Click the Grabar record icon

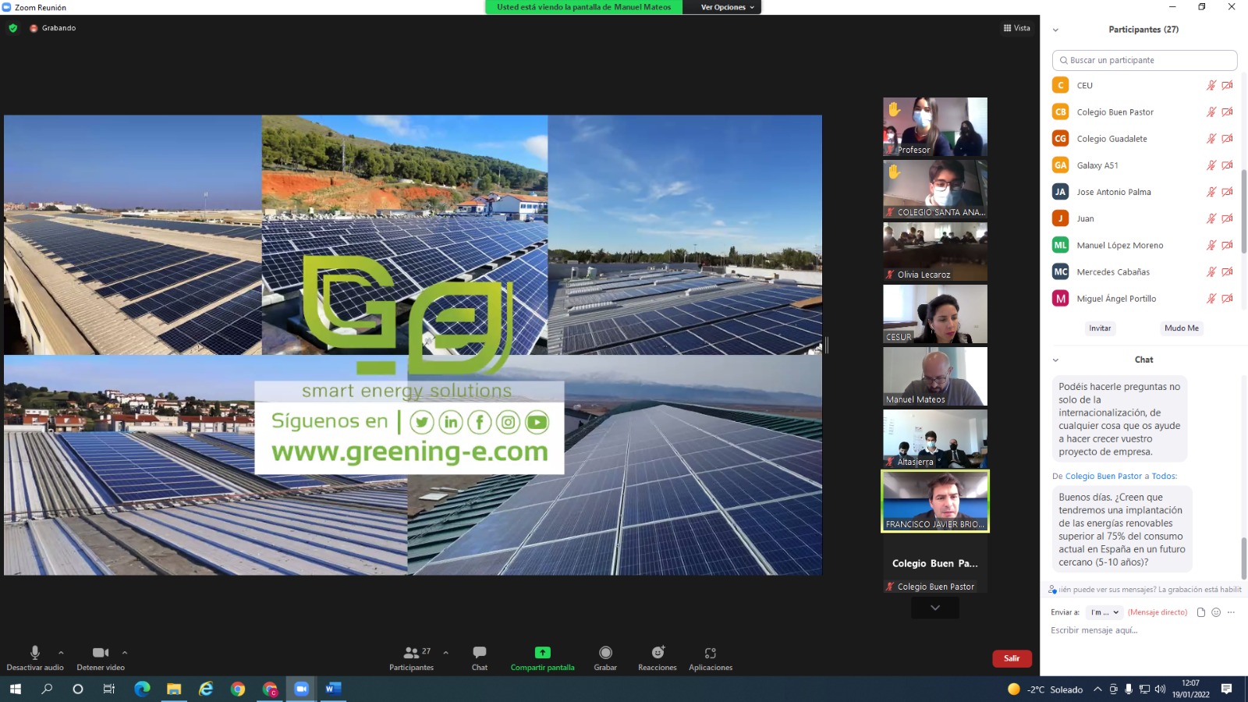click(x=605, y=653)
